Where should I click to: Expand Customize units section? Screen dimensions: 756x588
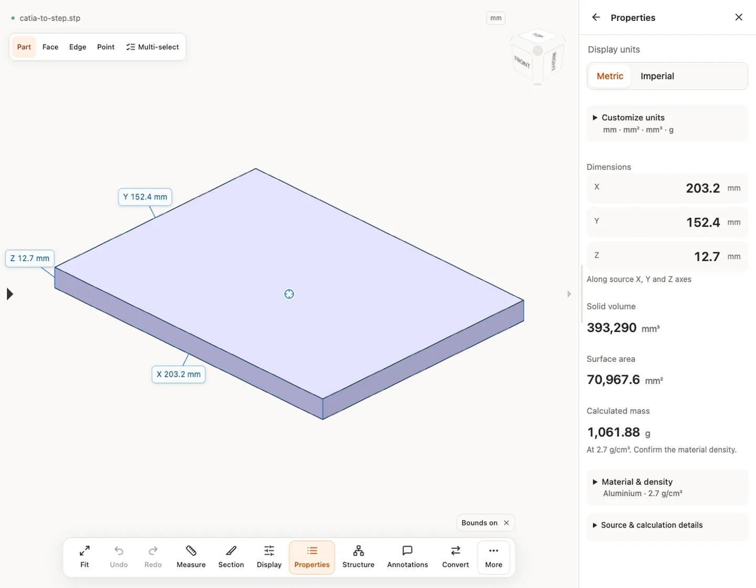pyautogui.click(x=667, y=123)
